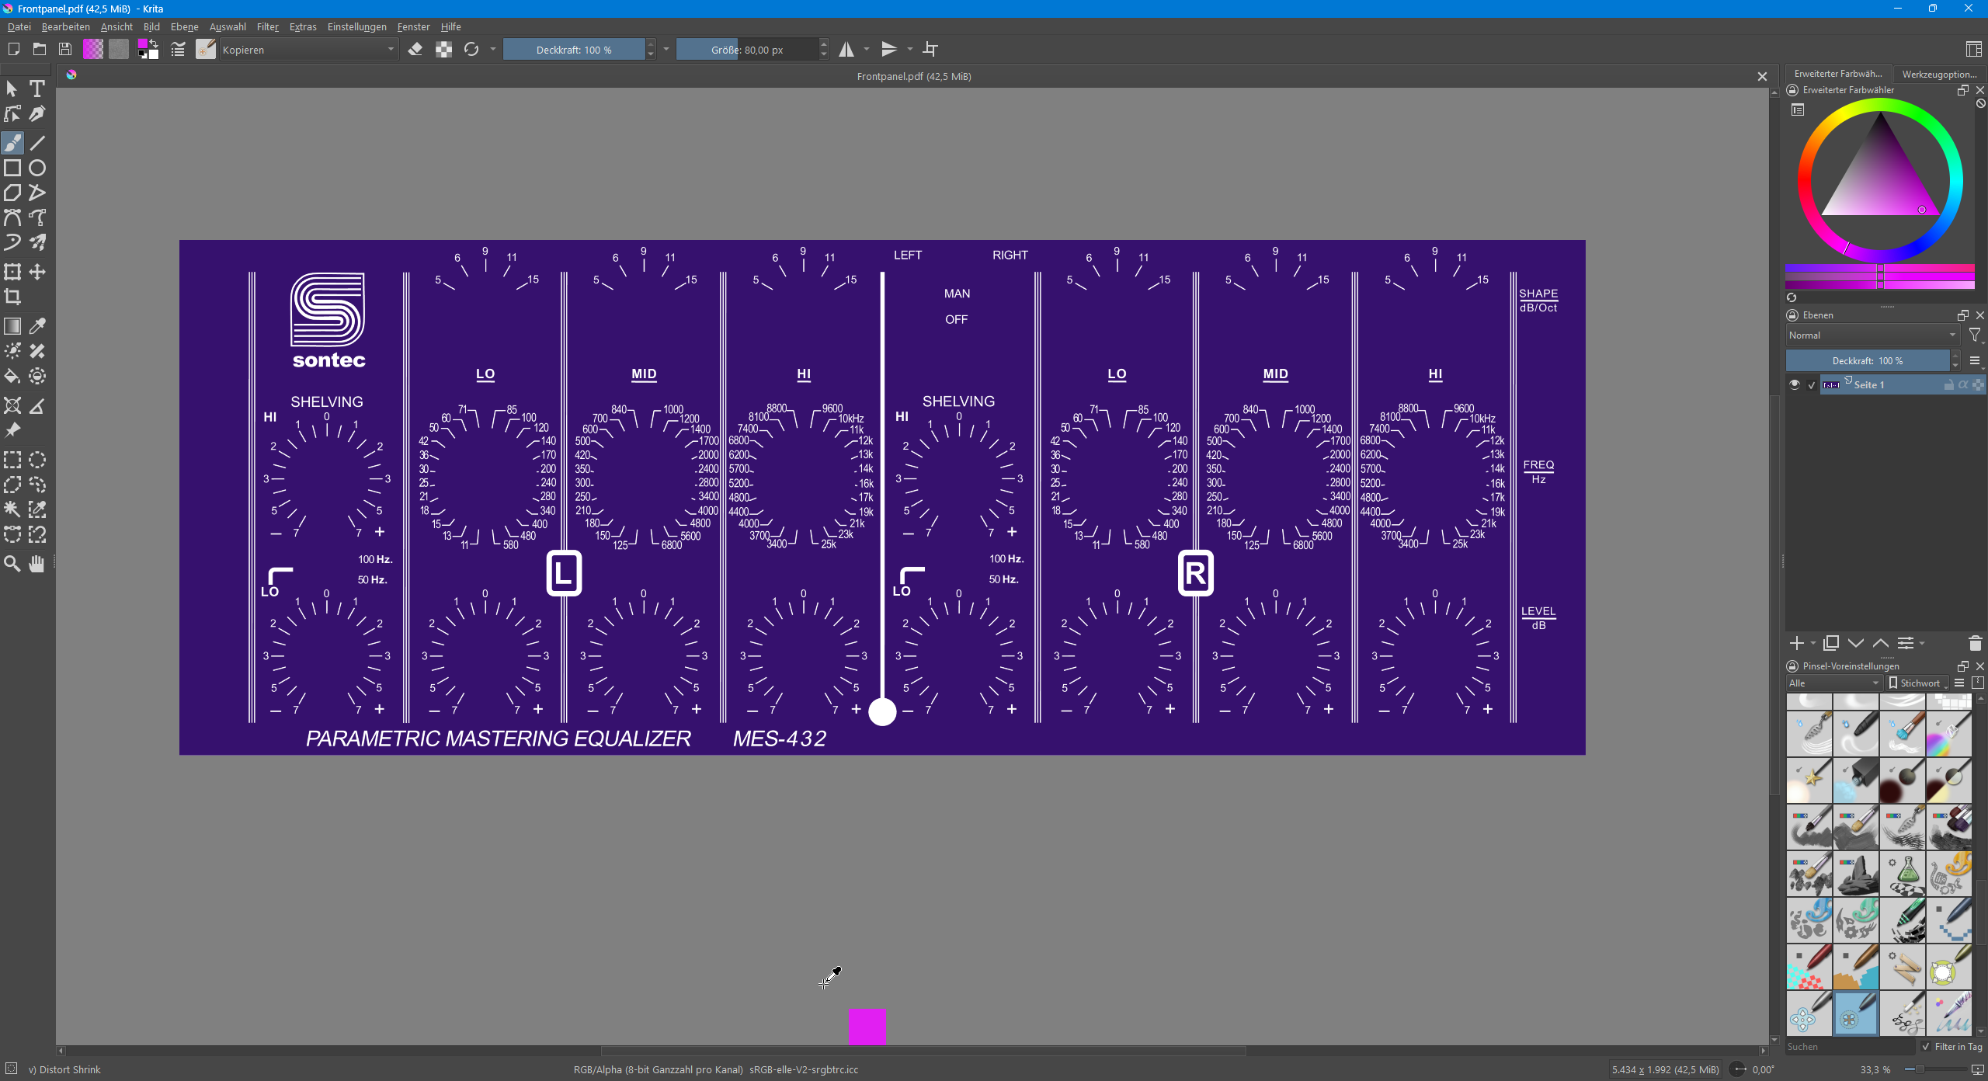Expand the vertical mirror options arrow
The image size is (1988, 1081).
click(910, 50)
